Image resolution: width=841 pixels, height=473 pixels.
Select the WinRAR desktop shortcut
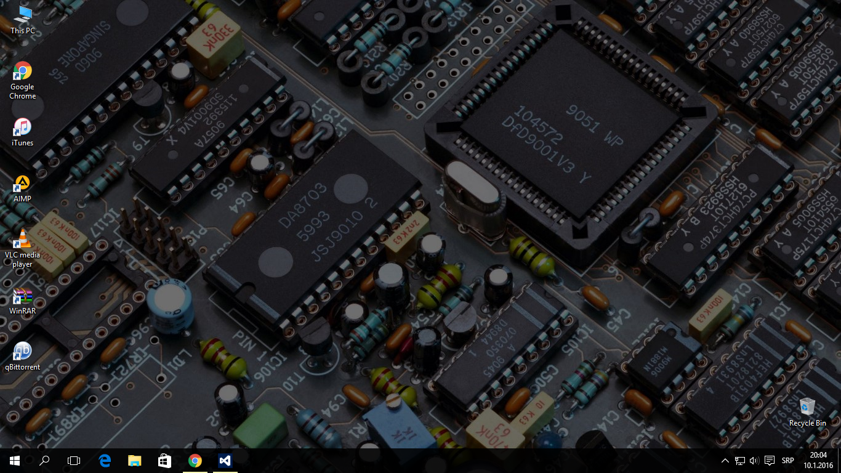(x=23, y=300)
